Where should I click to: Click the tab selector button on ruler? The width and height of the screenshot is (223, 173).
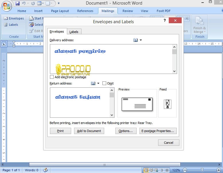4,44
